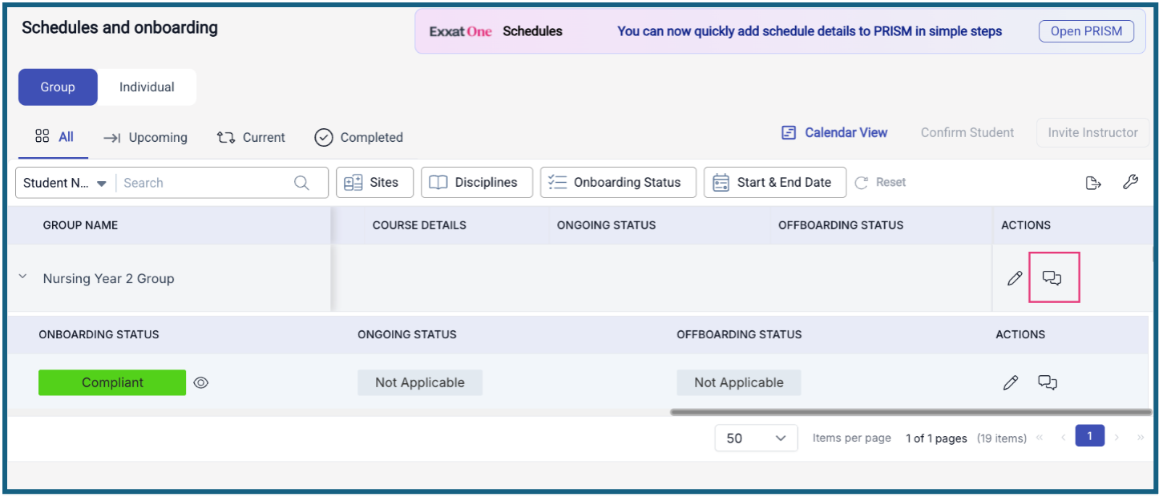
Task: Click the edit pencil in the Compliant row
Action: coord(1011,382)
